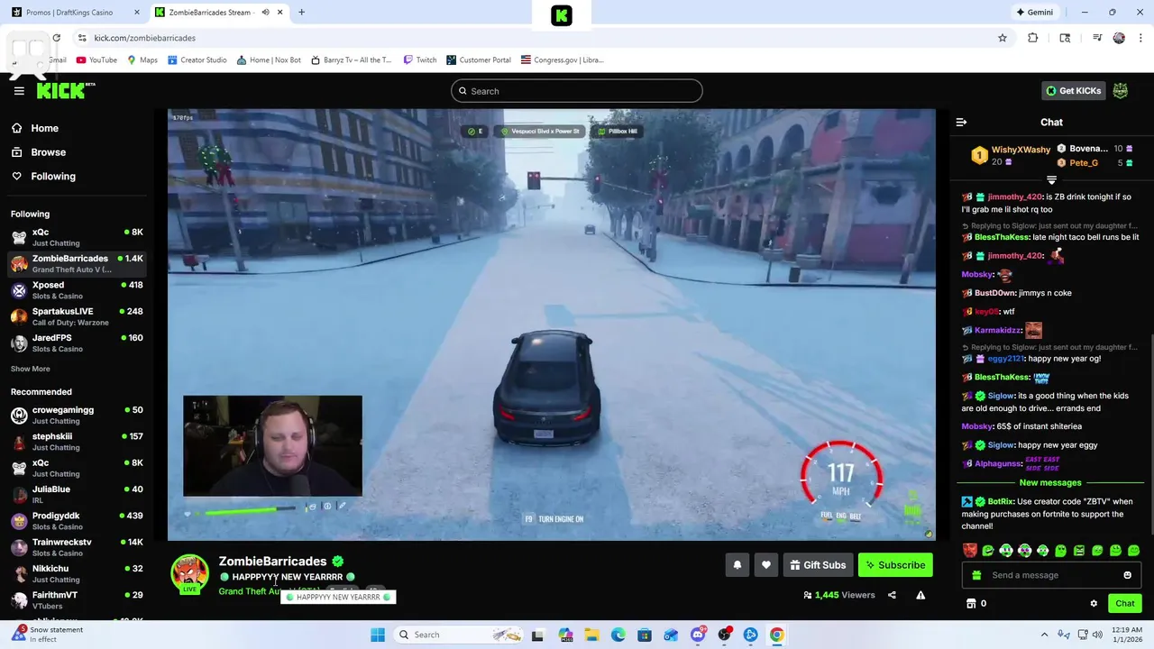Image resolution: width=1154 pixels, height=649 pixels.
Task: Open Microsoft Store from taskbar
Action: click(644, 635)
